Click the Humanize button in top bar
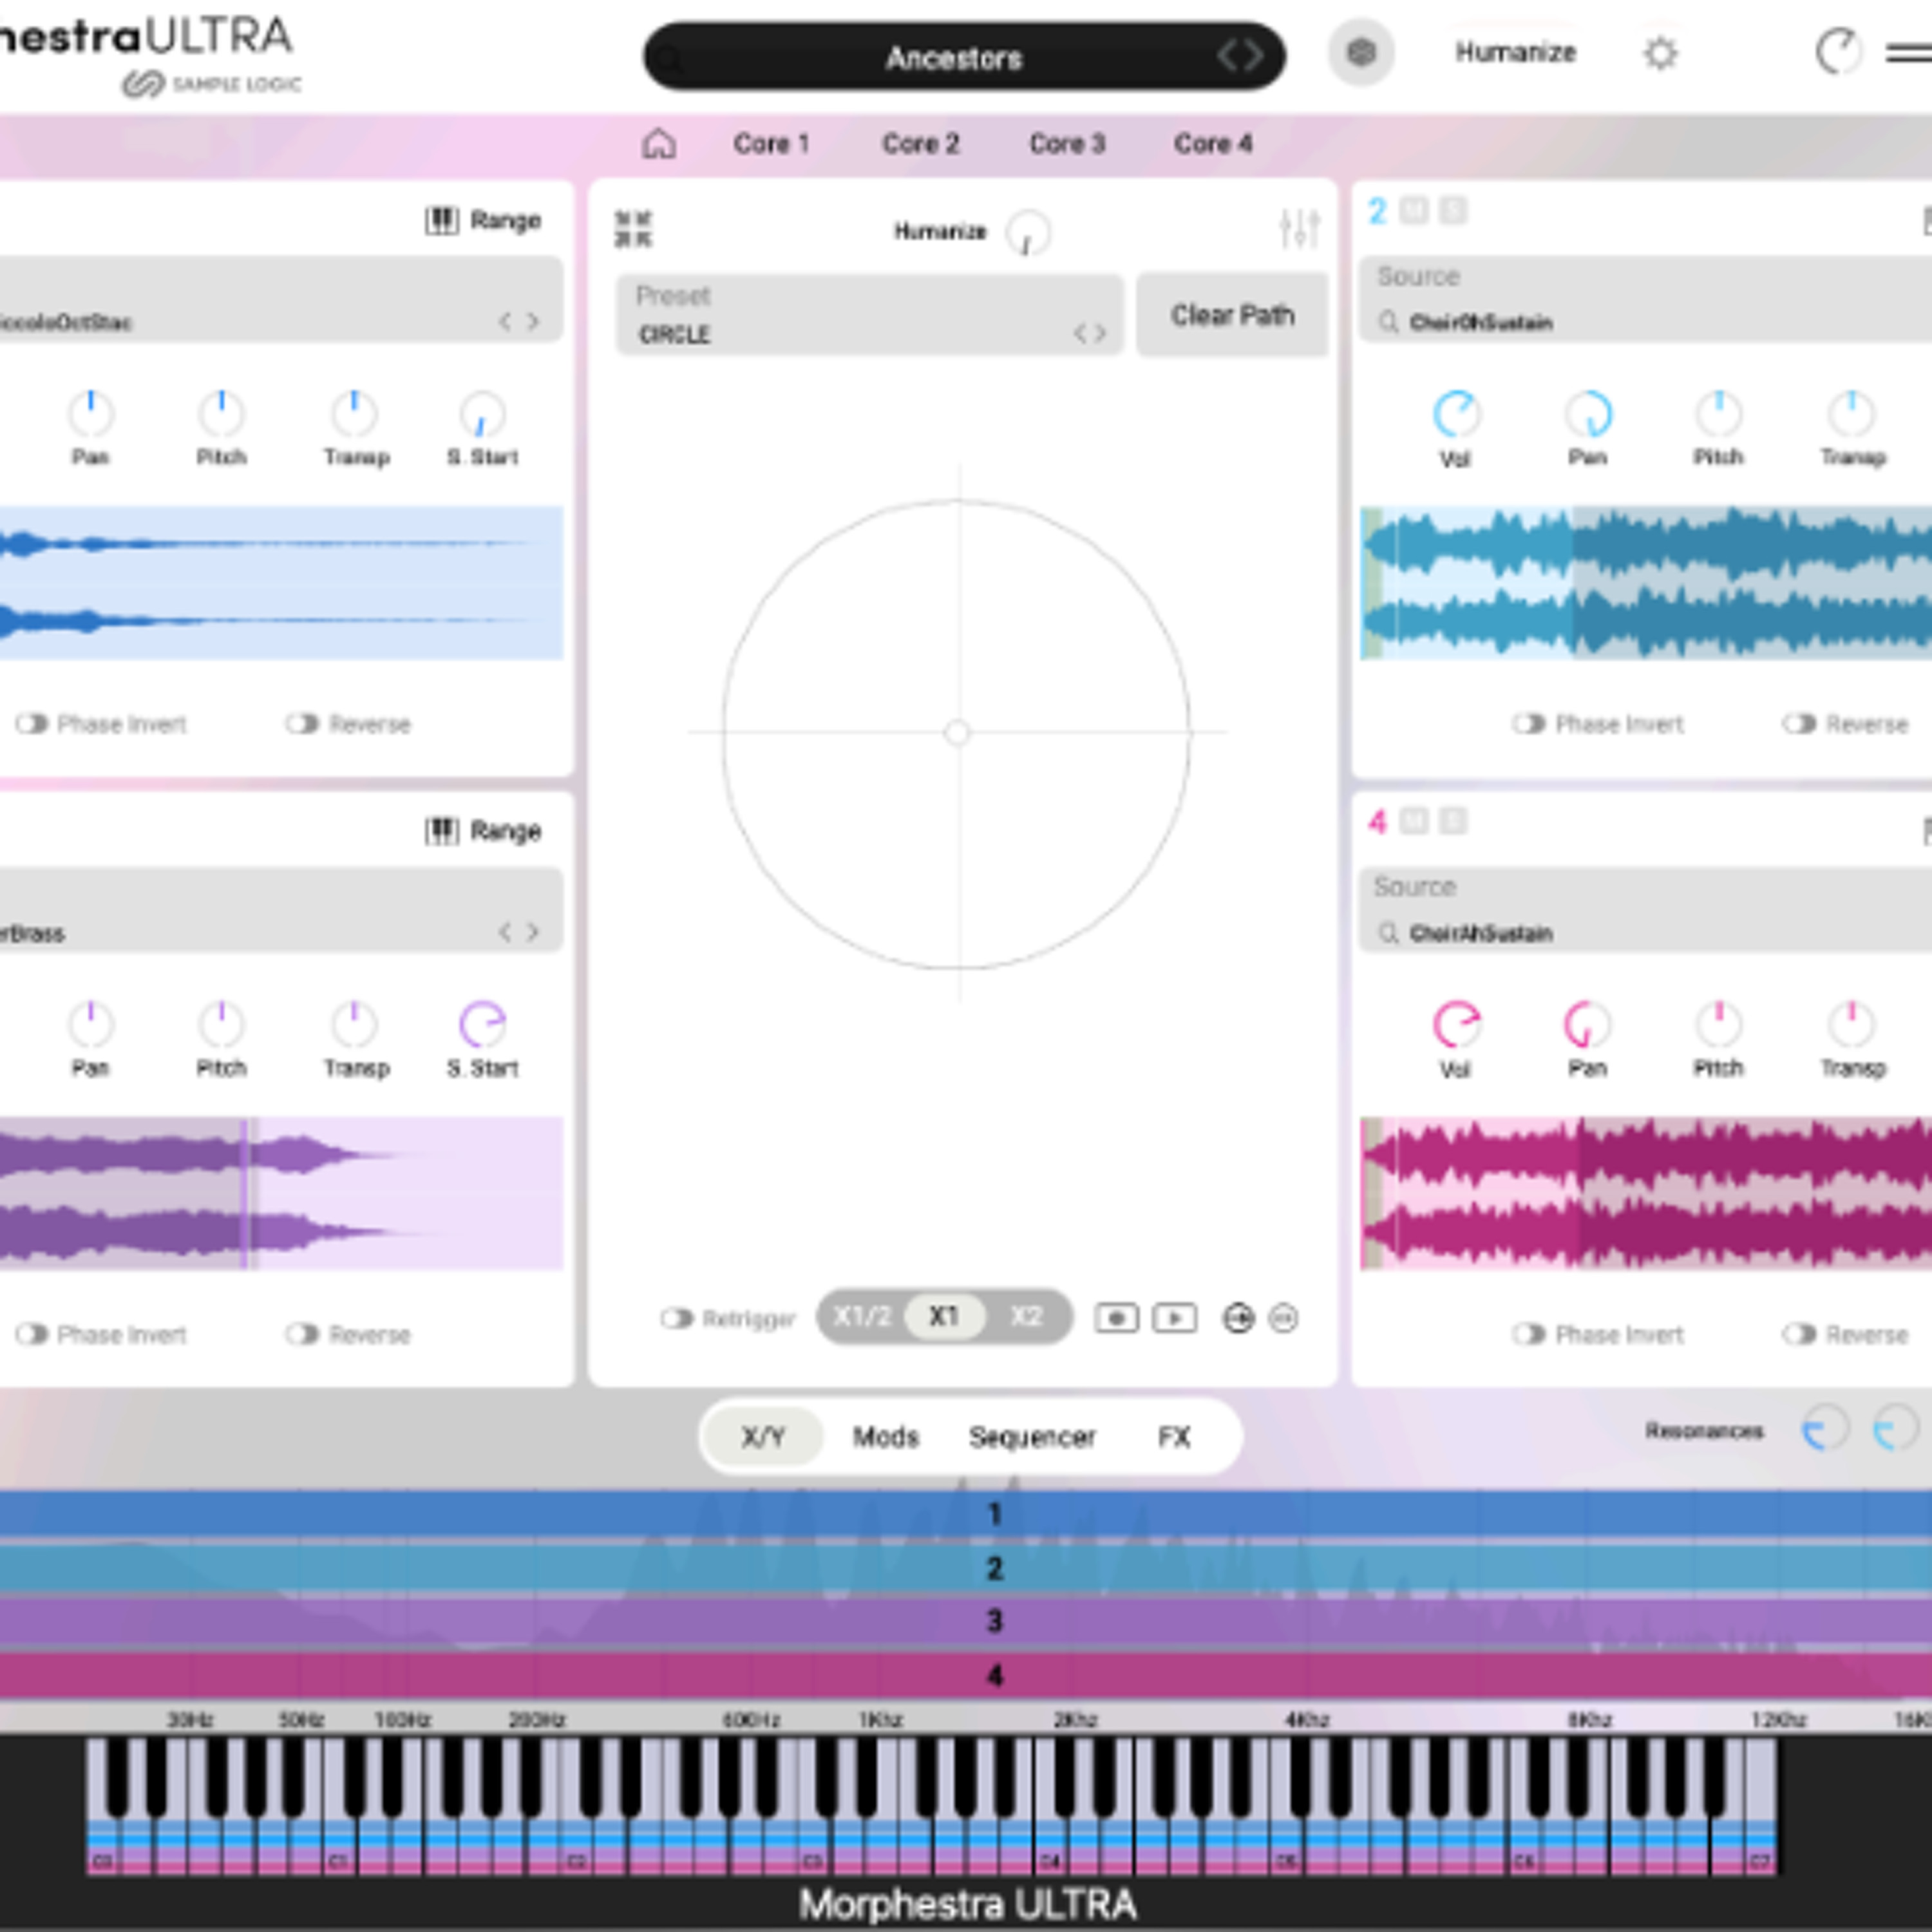This screenshot has height=1932, width=1932. coord(1515,52)
